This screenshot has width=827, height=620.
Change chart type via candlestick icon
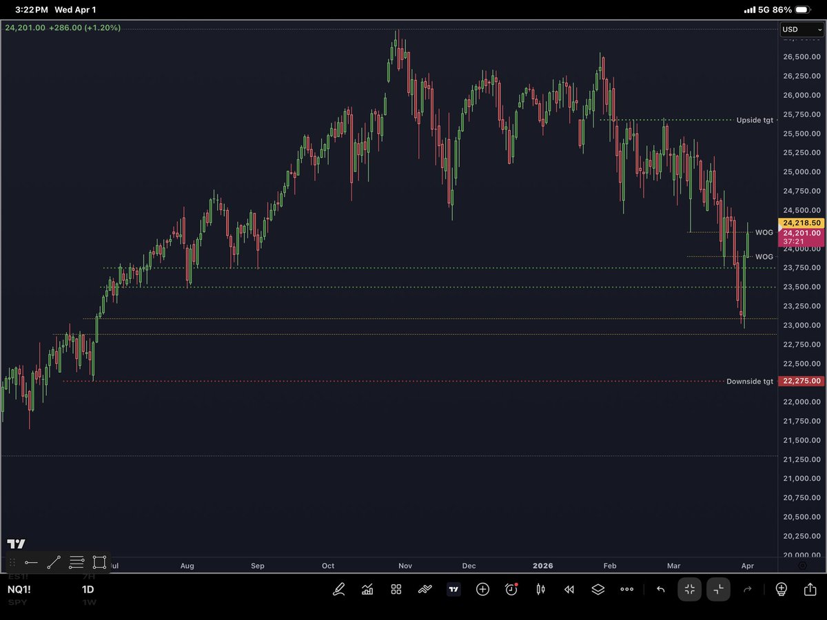(x=540, y=589)
